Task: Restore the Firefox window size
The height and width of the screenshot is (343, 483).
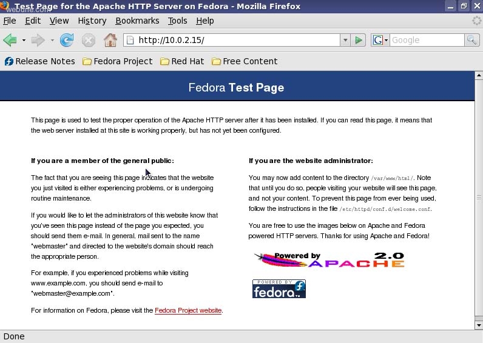Action: (x=464, y=6)
